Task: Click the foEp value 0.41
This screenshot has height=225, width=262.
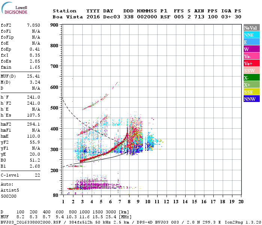Action: point(35,49)
